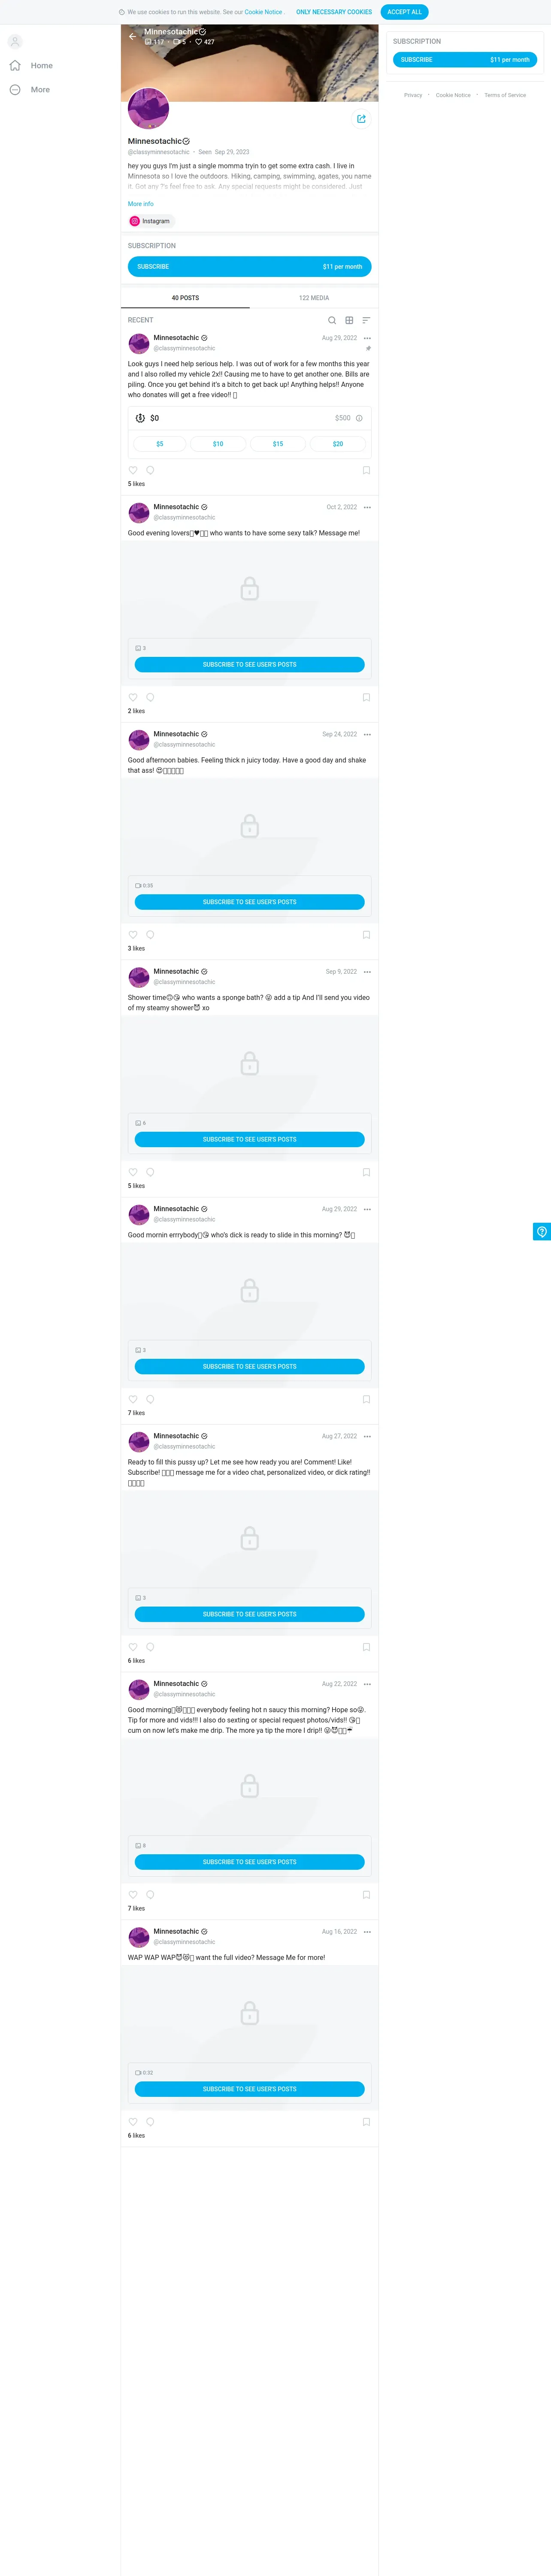Open the Instagram link on profile

(150, 221)
